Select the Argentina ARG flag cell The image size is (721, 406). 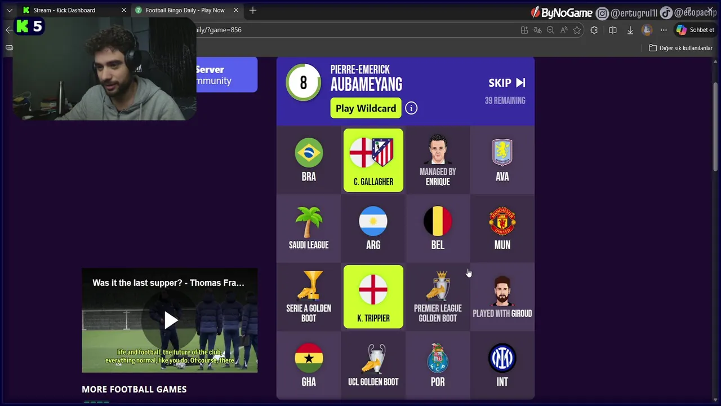[373, 228]
